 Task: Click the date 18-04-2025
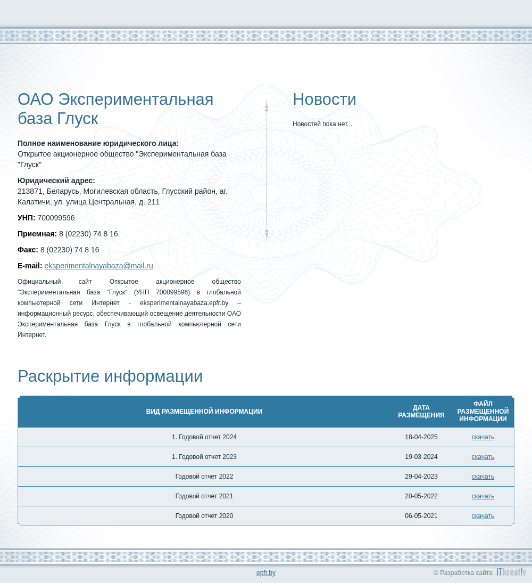click(421, 437)
